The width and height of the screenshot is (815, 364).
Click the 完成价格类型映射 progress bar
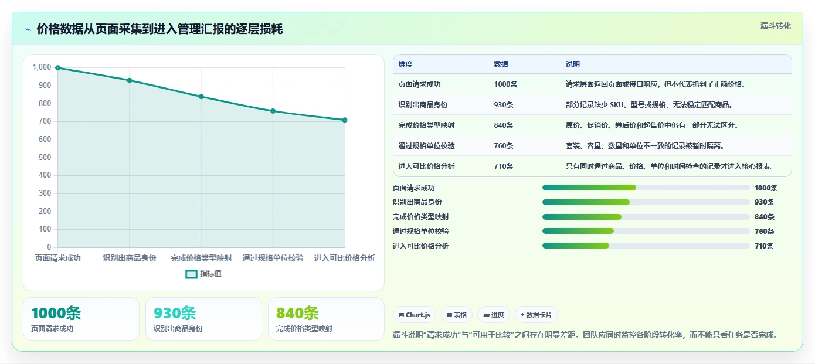point(646,217)
